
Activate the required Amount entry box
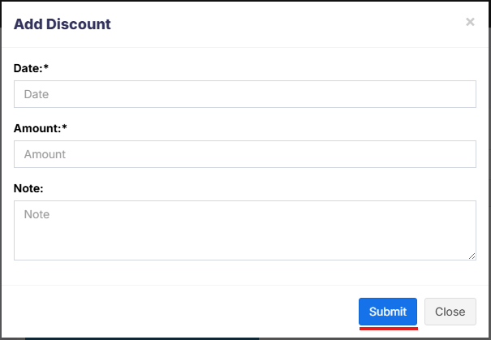[244, 154]
